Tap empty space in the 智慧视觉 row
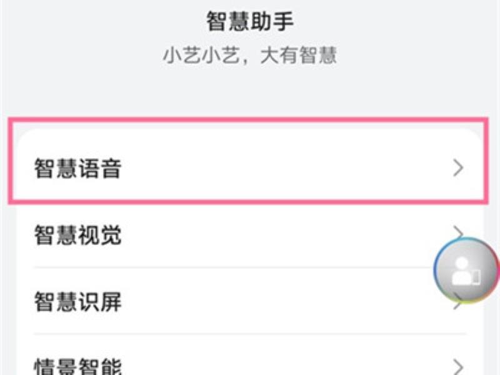The image size is (500, 375). tap(271, 235)
